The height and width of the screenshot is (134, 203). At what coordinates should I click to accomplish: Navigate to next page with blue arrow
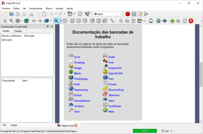[165, 21]
